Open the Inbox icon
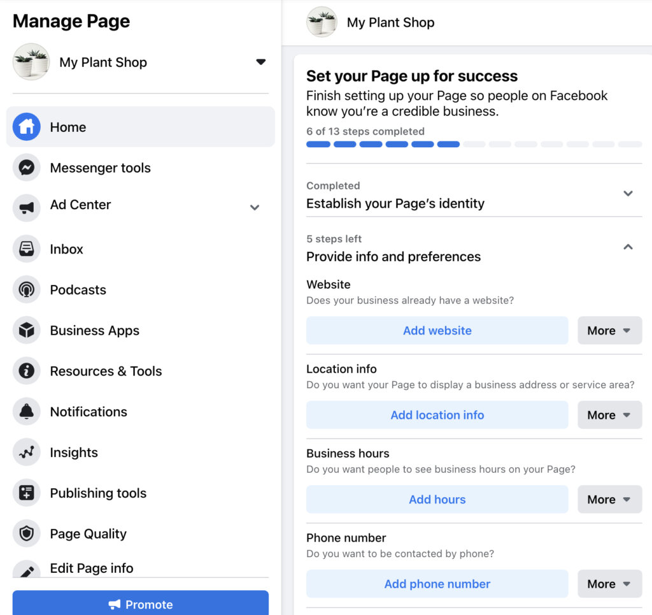 (x=27, y=249)
